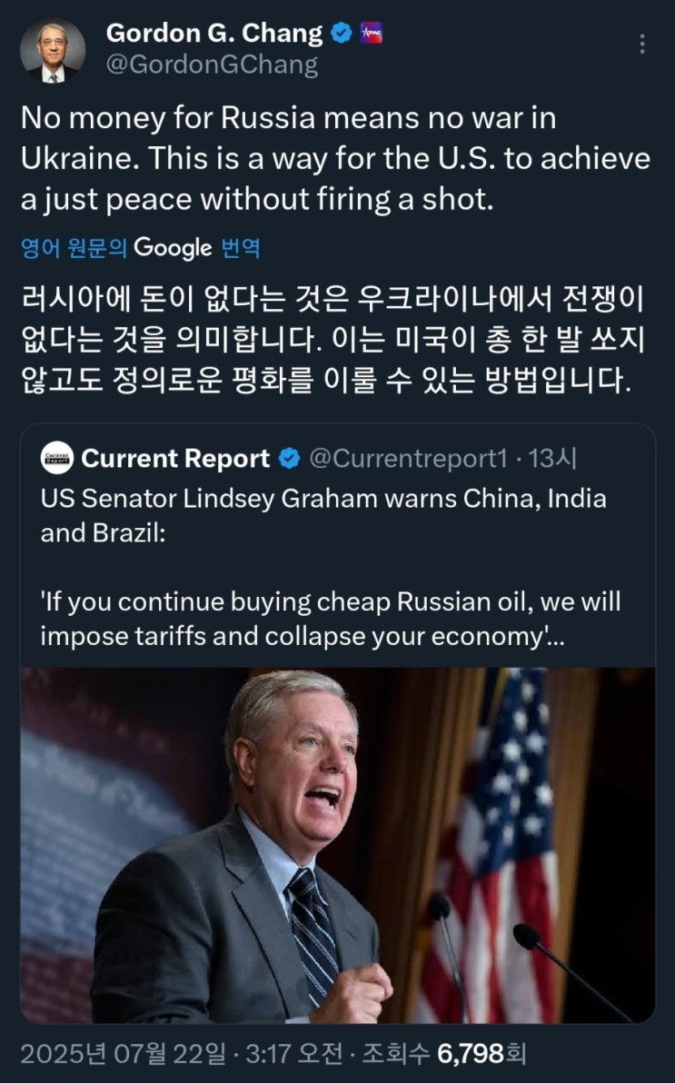Open the photo in the quoted tweet
675x1083 pixels.
coord(337,845)
